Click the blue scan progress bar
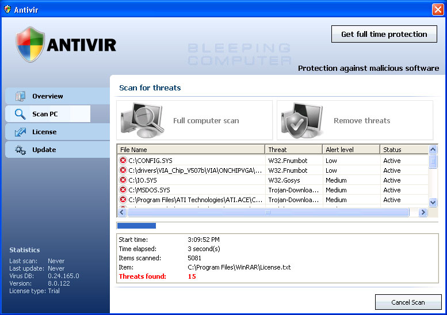 pos(136,226)
